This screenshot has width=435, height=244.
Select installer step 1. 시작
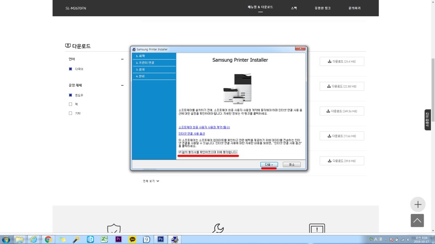click(154, 56)
